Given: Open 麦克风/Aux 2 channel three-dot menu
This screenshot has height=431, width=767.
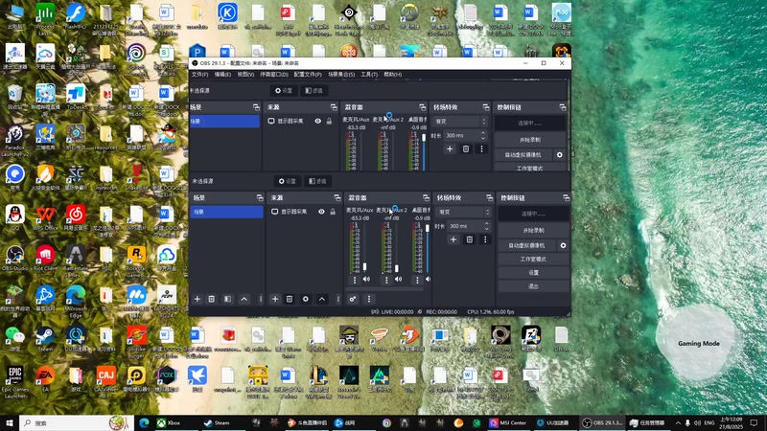Looking at the screenshot, I should point(386,280).
